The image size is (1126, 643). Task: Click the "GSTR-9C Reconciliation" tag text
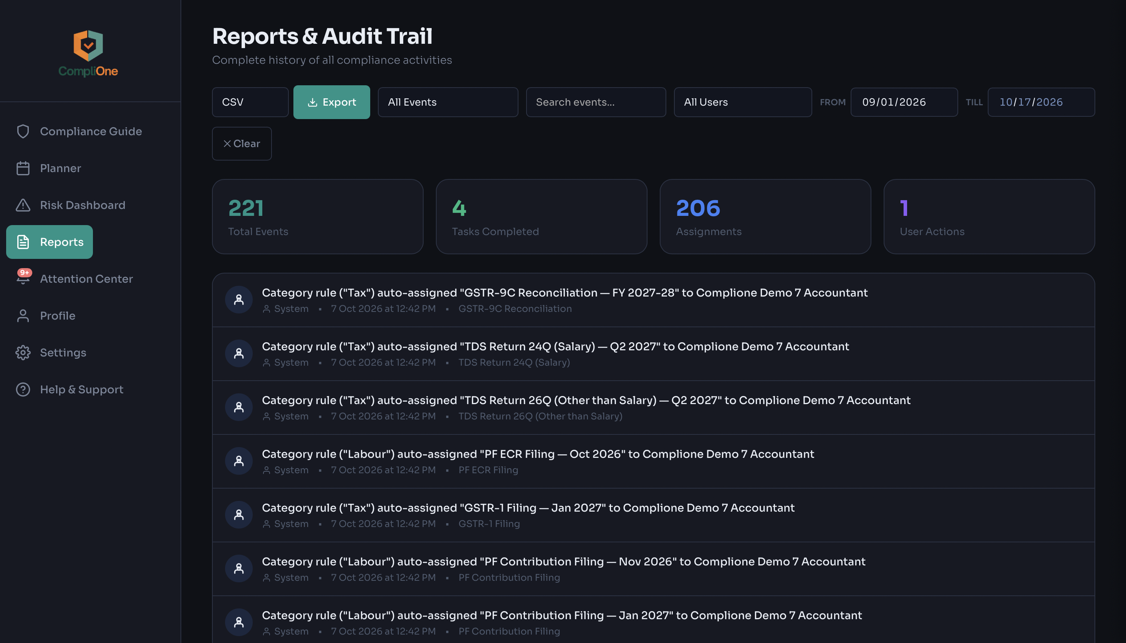(515, 309)
